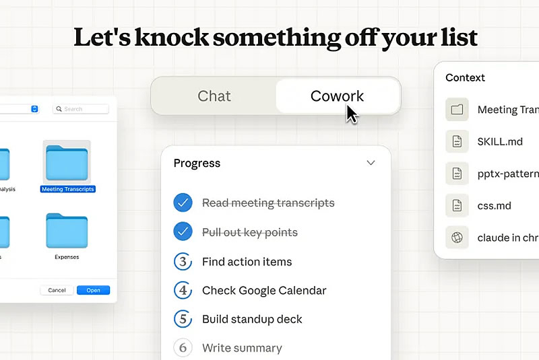
Task: Switch to the Chat tab
Action: coord(214,96)
